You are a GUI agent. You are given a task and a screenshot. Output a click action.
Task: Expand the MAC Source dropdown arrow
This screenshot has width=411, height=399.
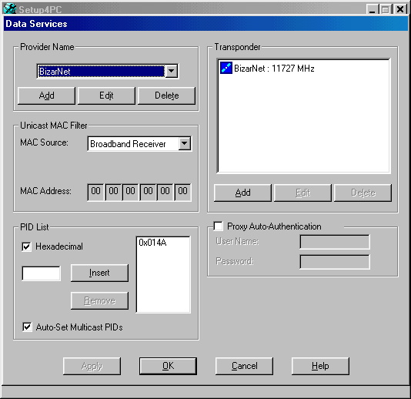tap(185, 143)
